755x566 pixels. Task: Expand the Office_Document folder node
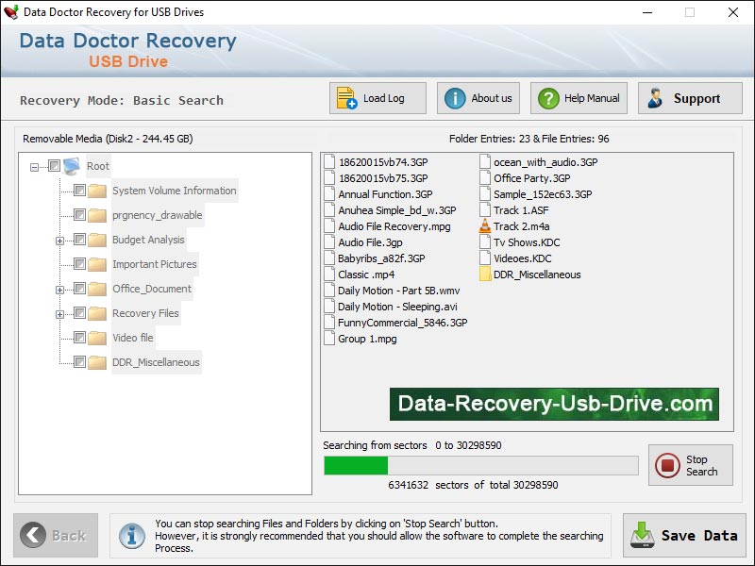(59, 290)
